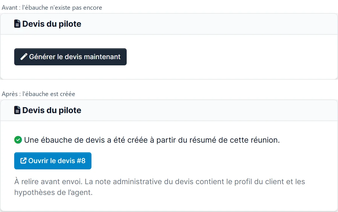Click the "Générer le devis maintenant" button

coord(70,57)
